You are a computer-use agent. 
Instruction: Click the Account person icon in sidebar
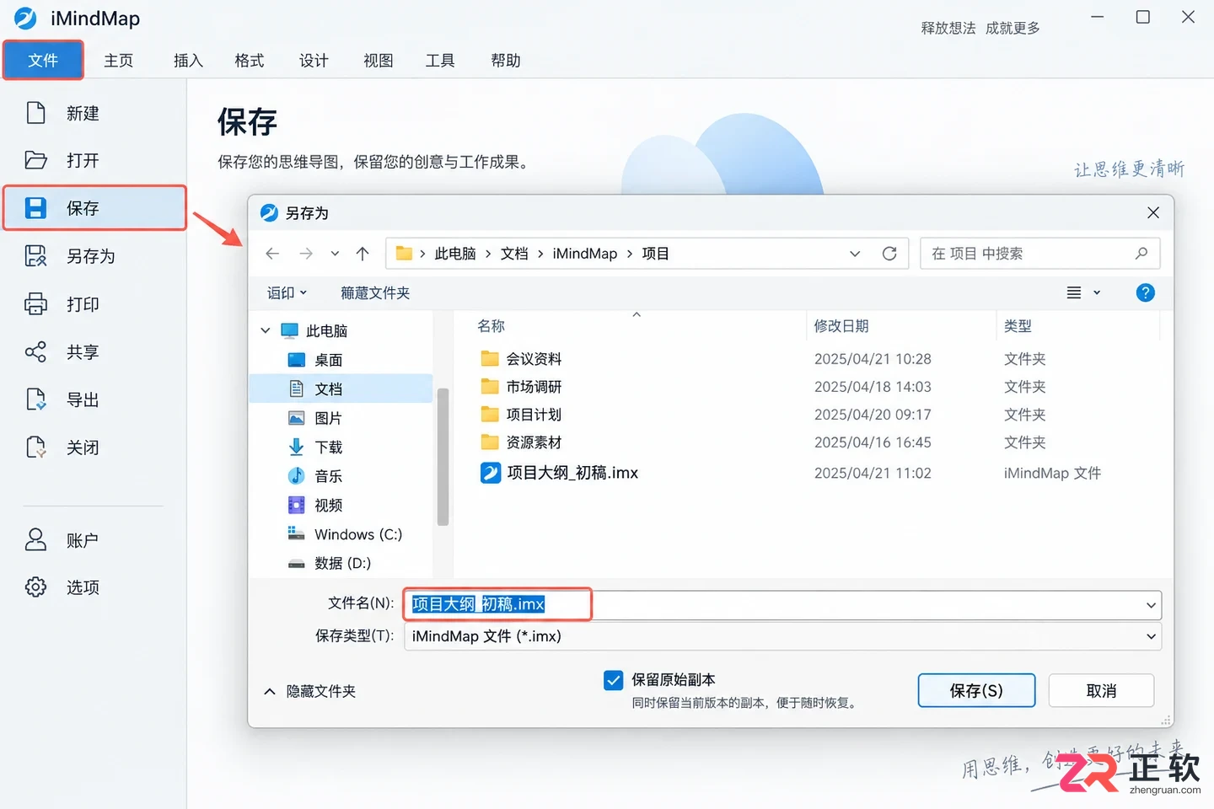[x=35, y=539]
